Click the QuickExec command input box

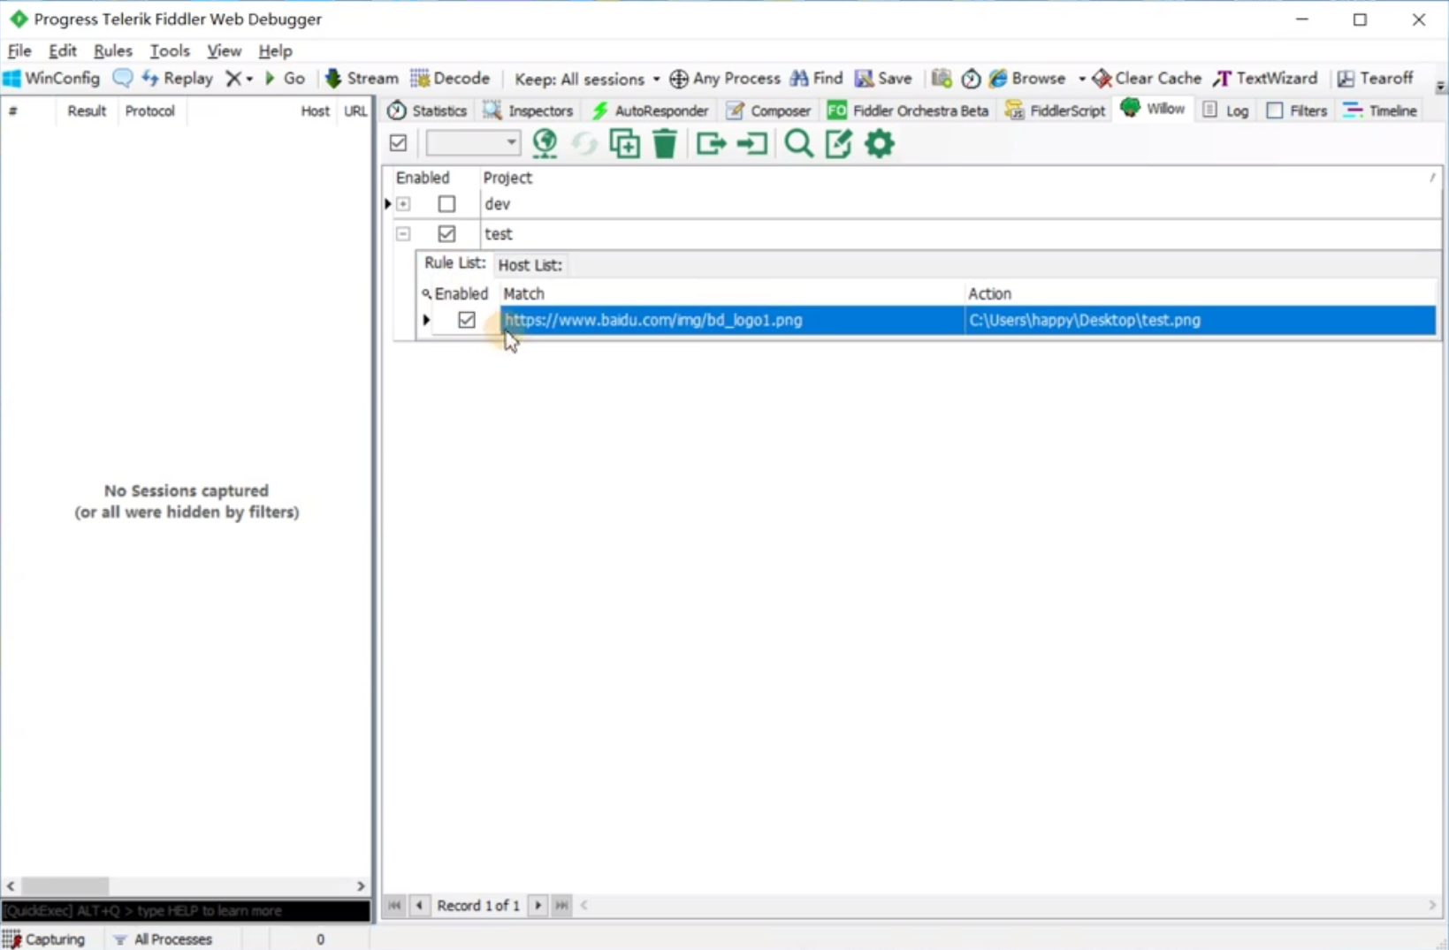(x=186, y=910)
